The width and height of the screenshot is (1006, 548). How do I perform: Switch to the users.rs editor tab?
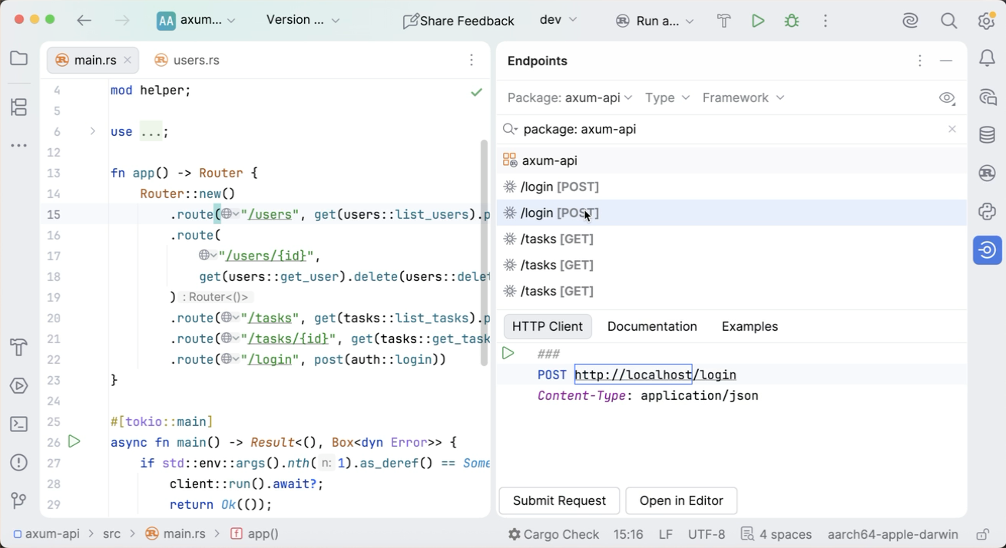pyautogui.click(x=187, y=60)
